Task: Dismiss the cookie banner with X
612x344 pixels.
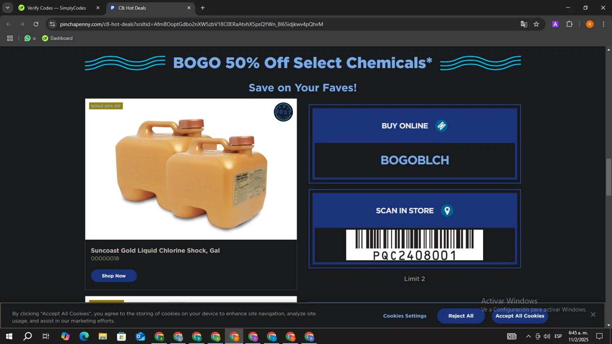Action: (x=593, y=315)
